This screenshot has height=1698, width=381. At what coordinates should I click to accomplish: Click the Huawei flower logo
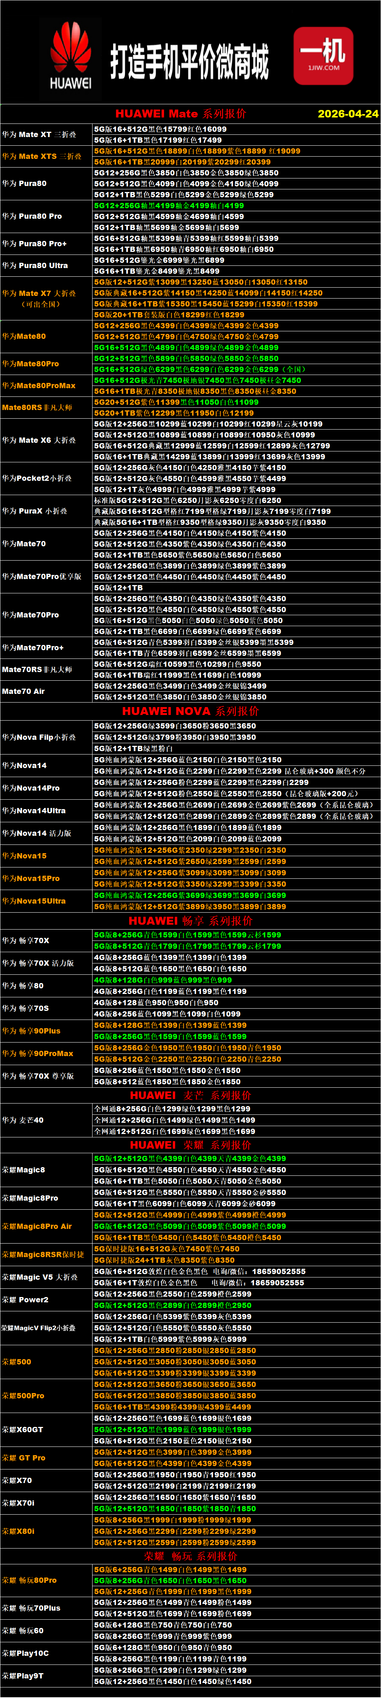click(x=70, y=48)
